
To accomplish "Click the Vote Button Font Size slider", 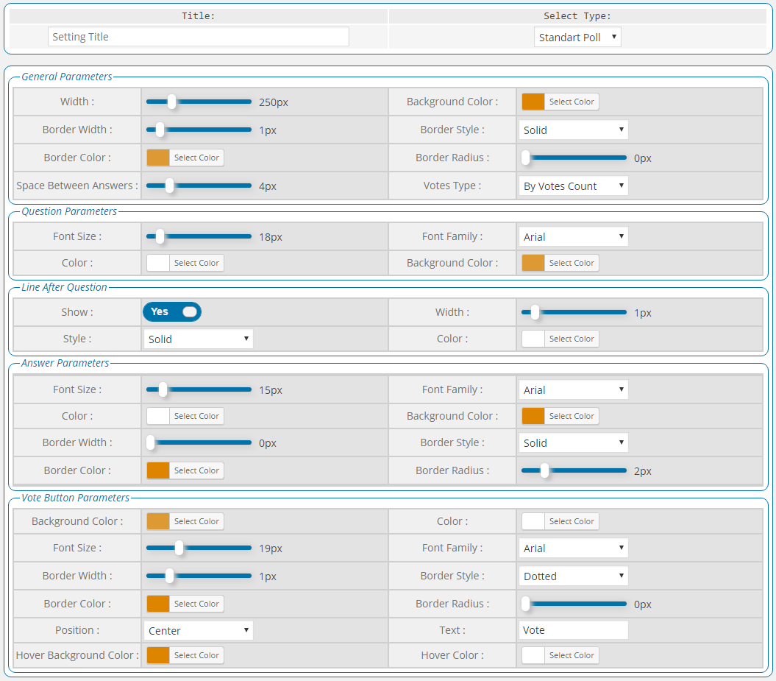I will click(x=199, y=548).
